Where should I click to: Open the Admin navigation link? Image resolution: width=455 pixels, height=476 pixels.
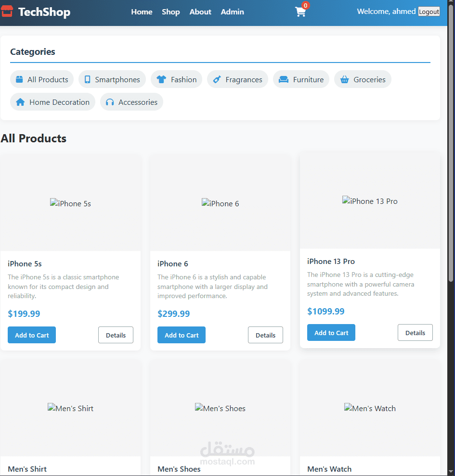pyautogui.click(x=232, y=12)
